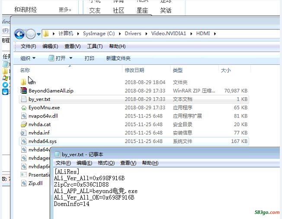Click the nvapo64v.dll file icon
This screenshot has width=282, height=219.
[24, 116]
